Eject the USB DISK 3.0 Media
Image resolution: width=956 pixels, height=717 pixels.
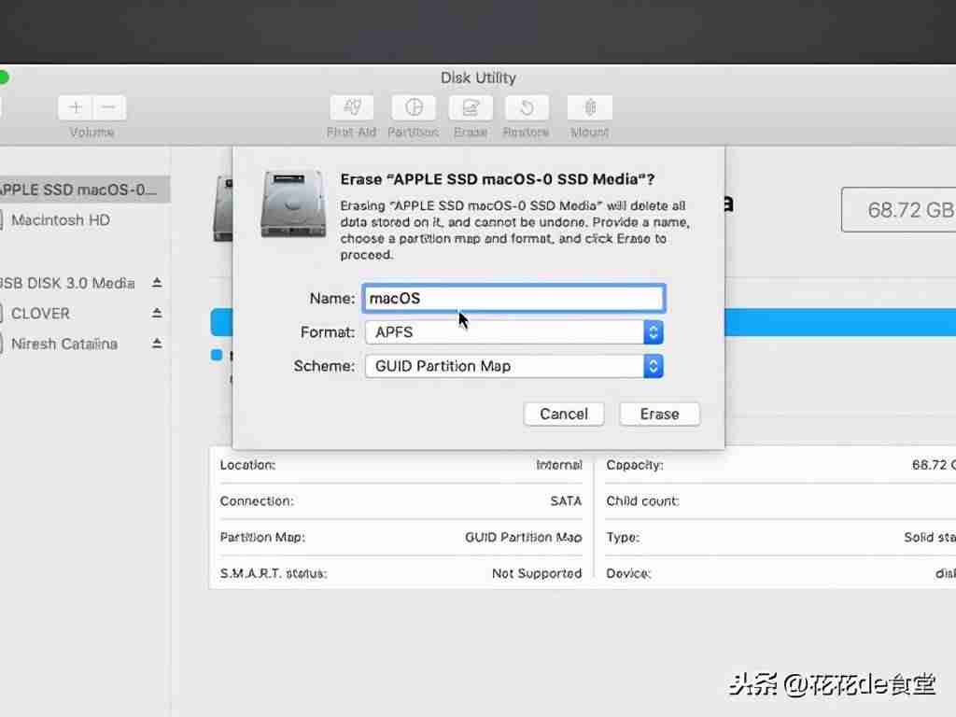157,283
